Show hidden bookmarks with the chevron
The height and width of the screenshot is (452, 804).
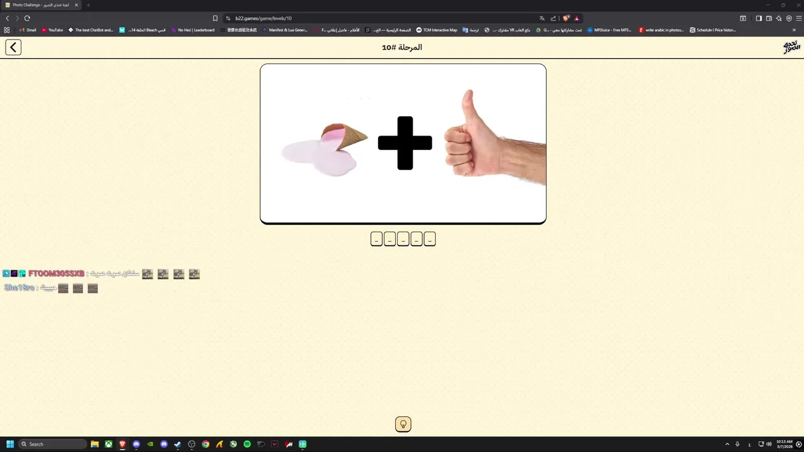tap(794, 30)
